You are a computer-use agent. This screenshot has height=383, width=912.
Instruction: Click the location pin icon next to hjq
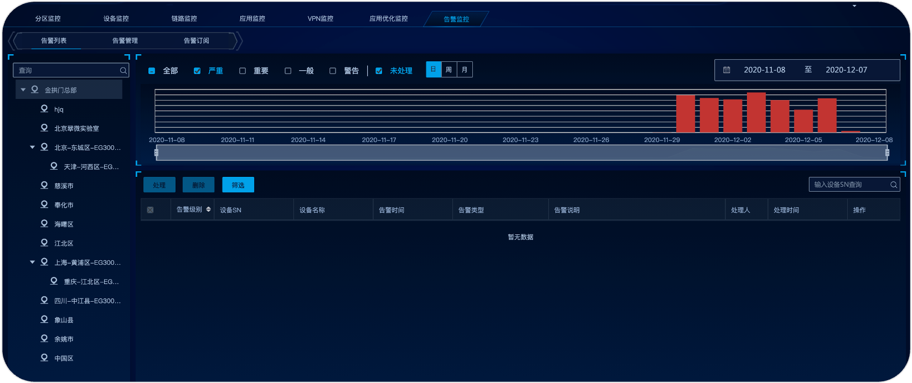(44, 109)
